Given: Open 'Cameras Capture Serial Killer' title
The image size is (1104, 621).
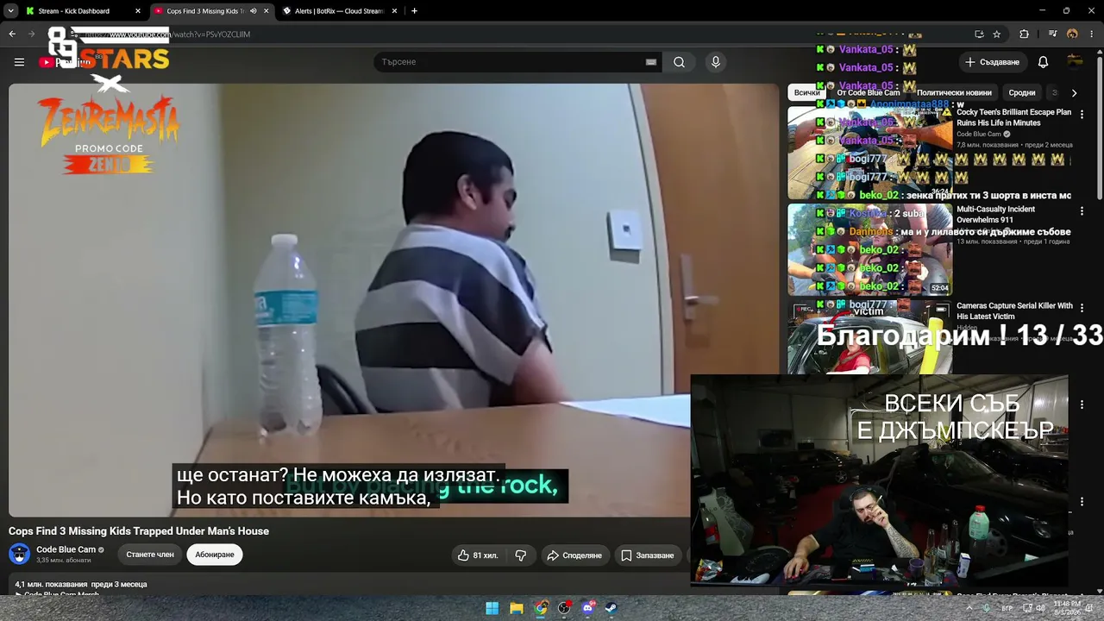Looking at the screenshot, I should coord(1014,310).
